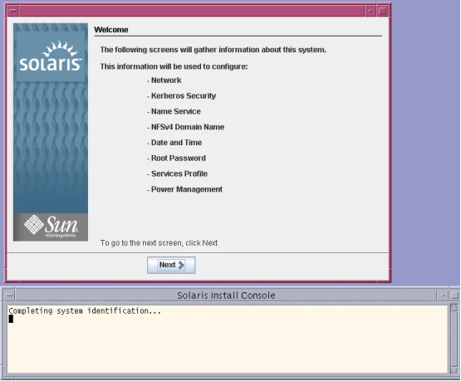Maximize the Solaris Install Console window
Image resolution: width=461 pixels, height=381 pixels.
[454, 296]
